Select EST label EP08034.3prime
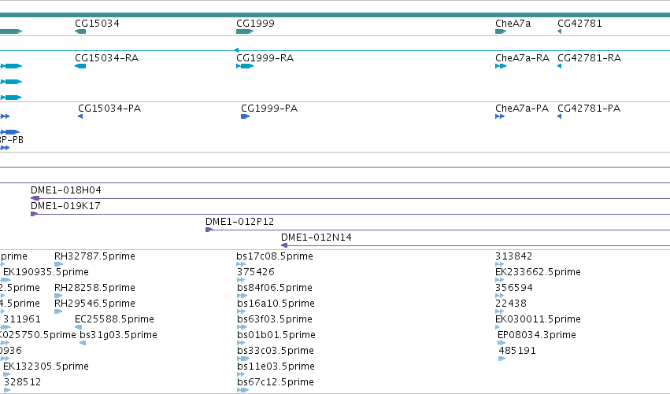The image size is (670, 394). [x=537, y=335]
